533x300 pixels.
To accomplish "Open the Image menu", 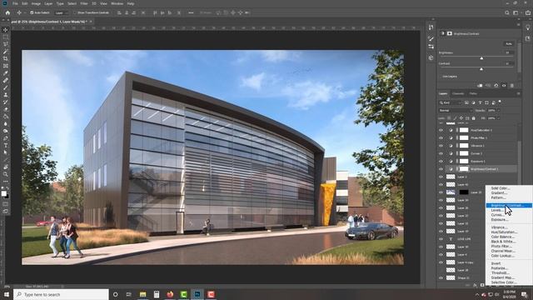I will (36, 3).
